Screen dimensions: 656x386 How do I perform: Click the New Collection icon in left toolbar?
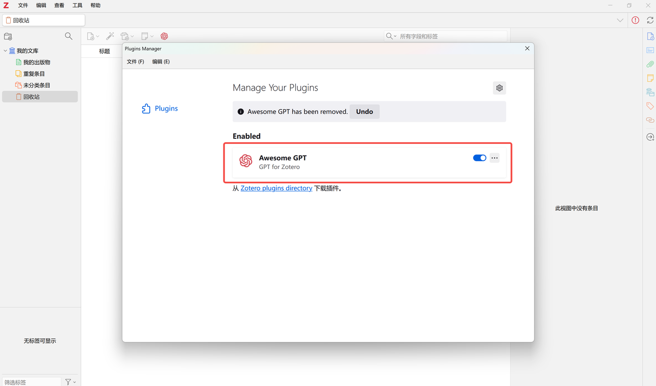(x=8, y=36)
